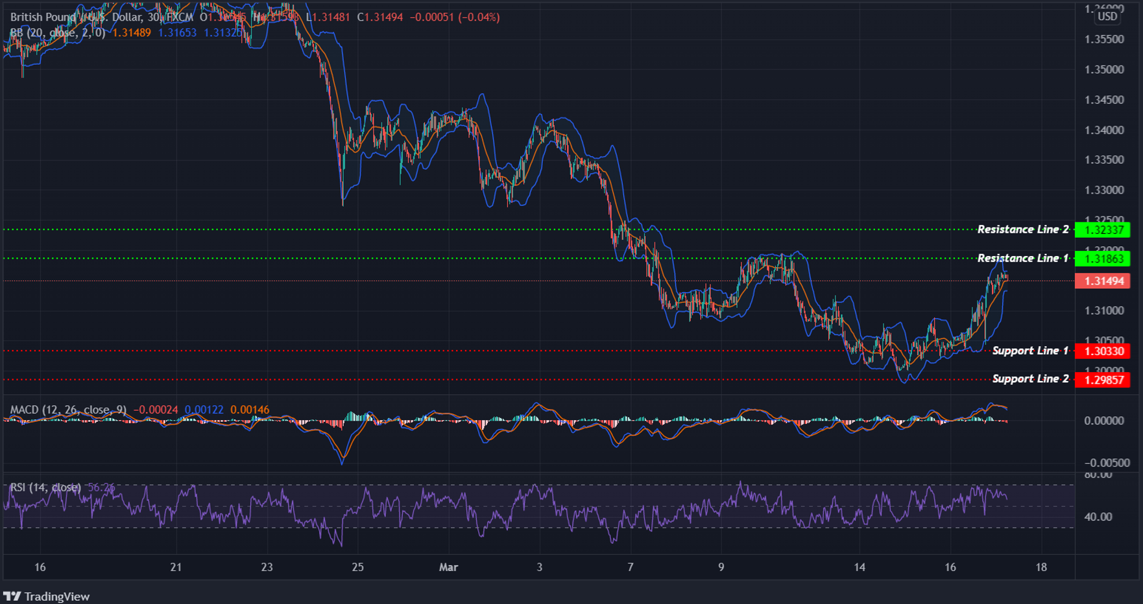Click the 18 date label on the time axis

1042,567
